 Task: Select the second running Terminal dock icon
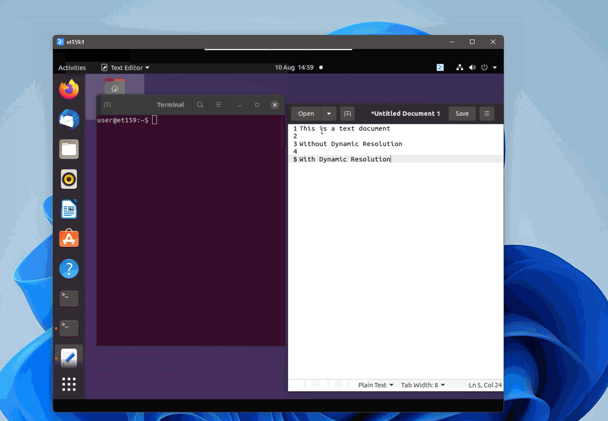tap(69, 328)
